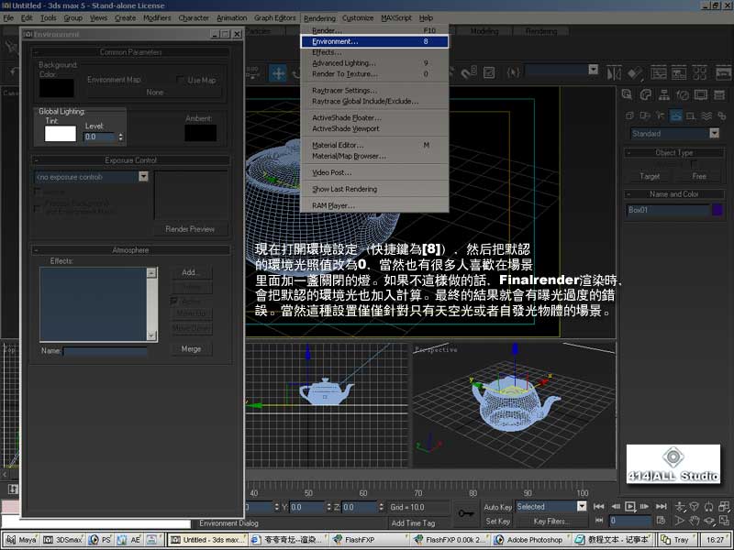The image size is (734, 550).
Task: Select the Cameras create category icon
Action: (675, 115)
